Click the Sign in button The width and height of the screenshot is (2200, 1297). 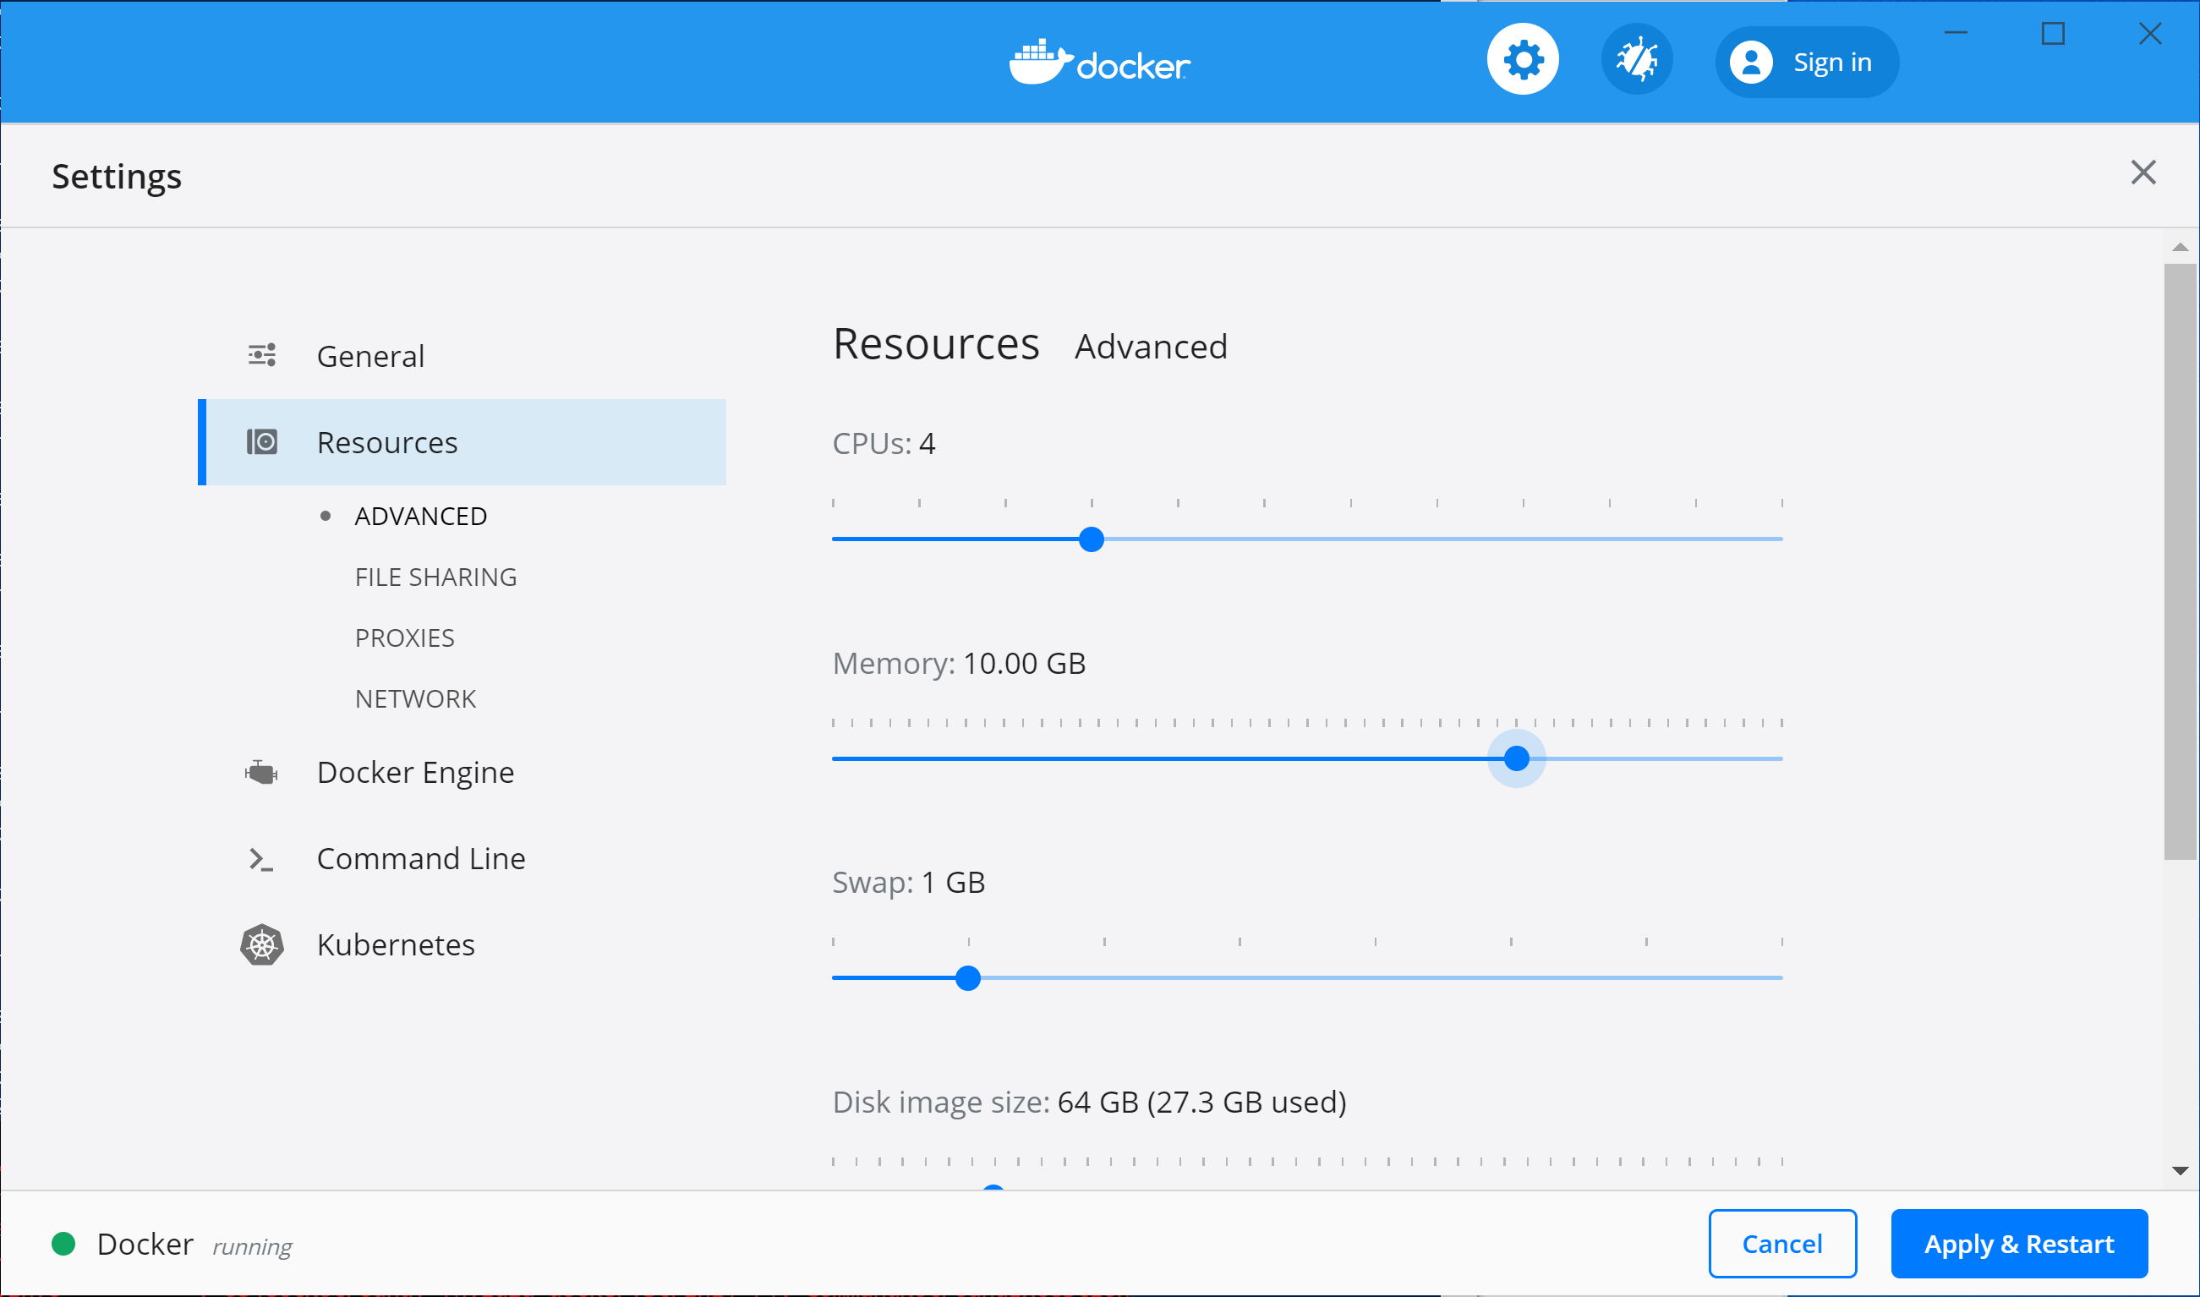pos(1832,61)
